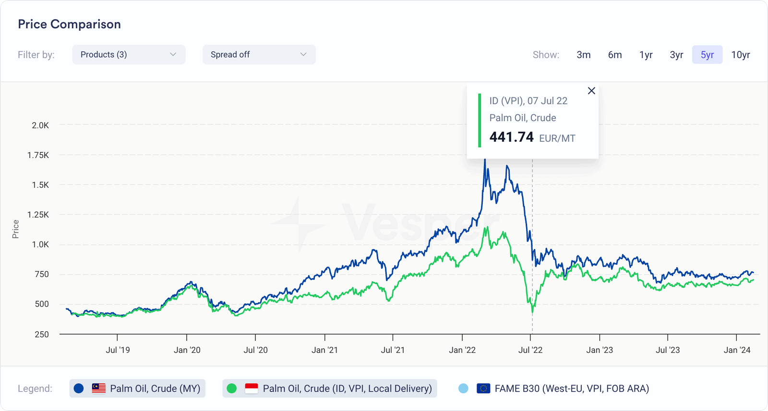Switch to the 6m time range
Image resolution: width=768 pixels, height=411 pixels.
pos(615,55)
